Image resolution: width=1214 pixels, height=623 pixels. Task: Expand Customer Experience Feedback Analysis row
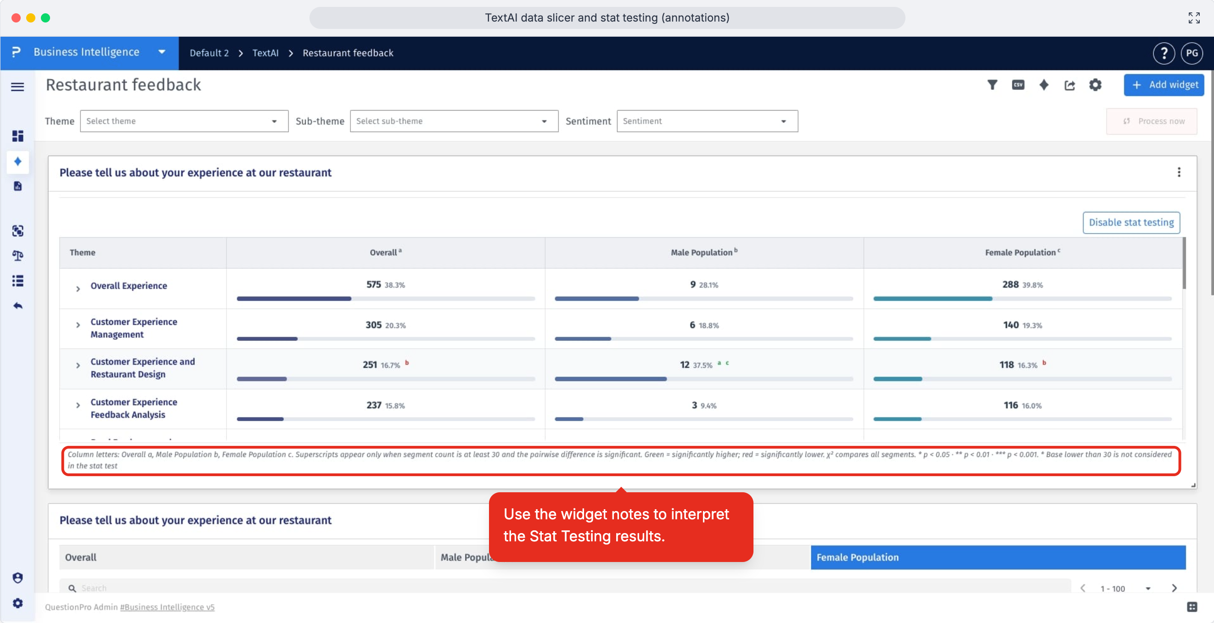pyautogui.click(x=78, y=406)
